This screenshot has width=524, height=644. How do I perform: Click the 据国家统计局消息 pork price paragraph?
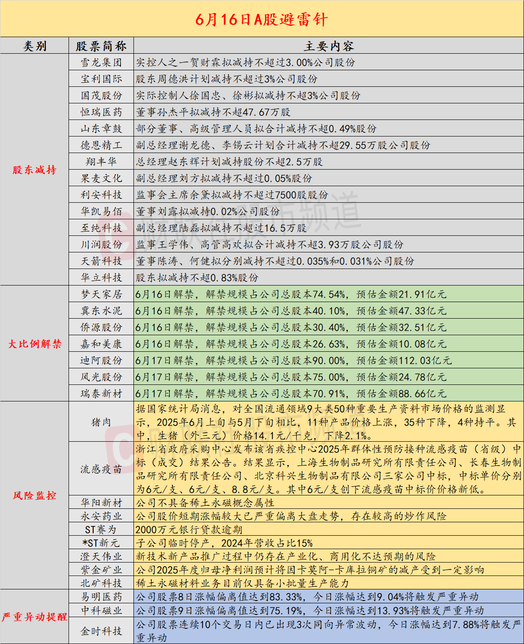tap(329, 422)
